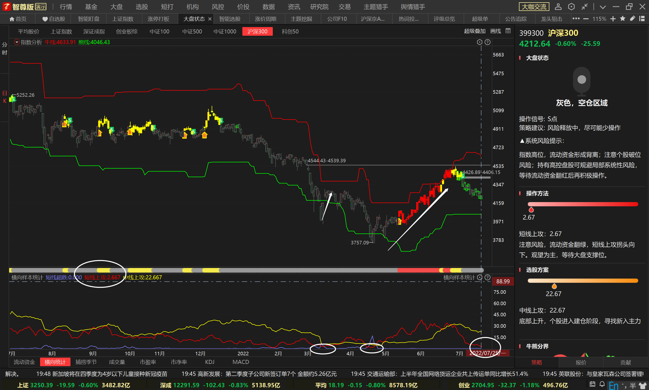Click the 画线 drawing button
The height and width of the screenshot is (390, 649).
tap(495, 31)
